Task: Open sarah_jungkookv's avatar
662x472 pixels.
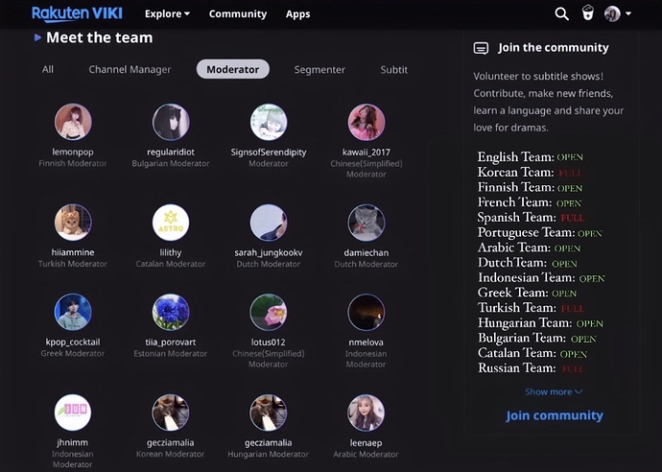Action: pos(269,223)
